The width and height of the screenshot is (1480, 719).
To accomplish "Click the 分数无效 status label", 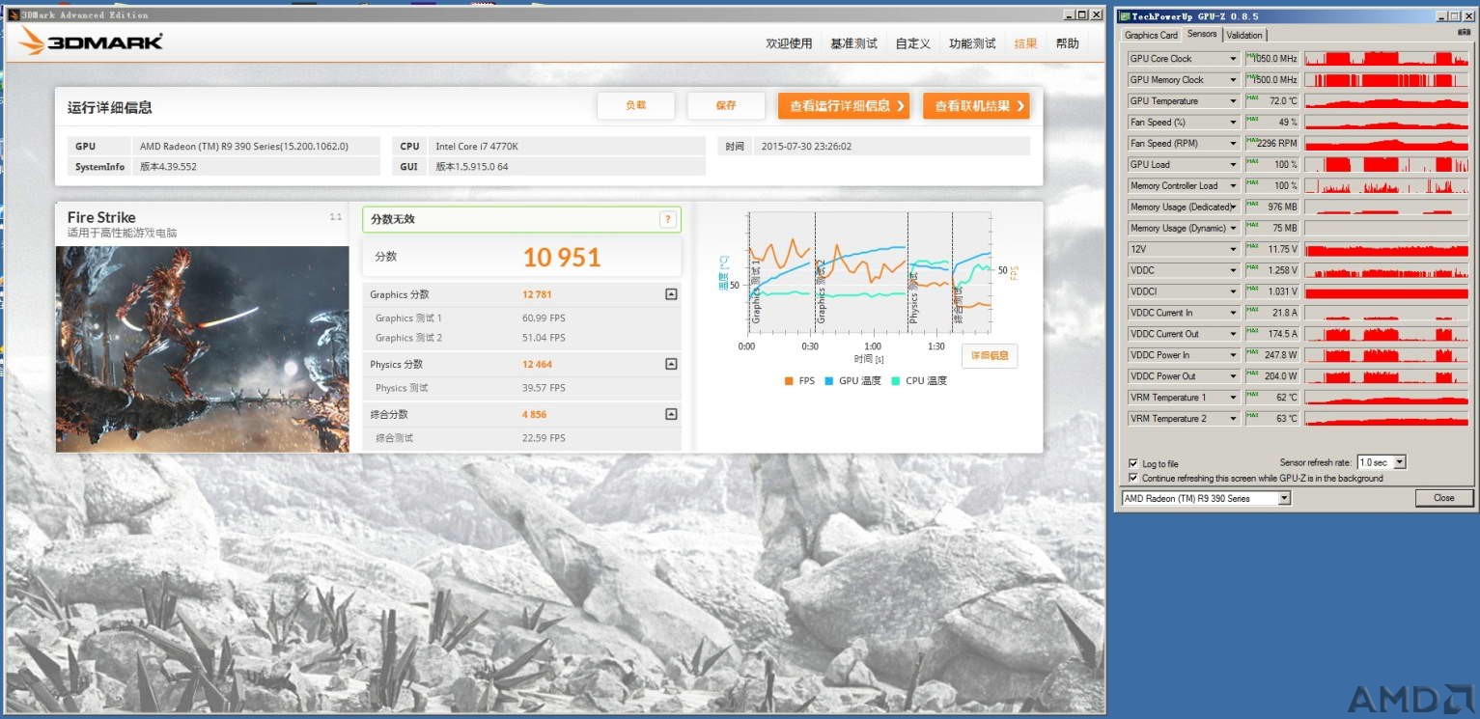I will 393,220.
